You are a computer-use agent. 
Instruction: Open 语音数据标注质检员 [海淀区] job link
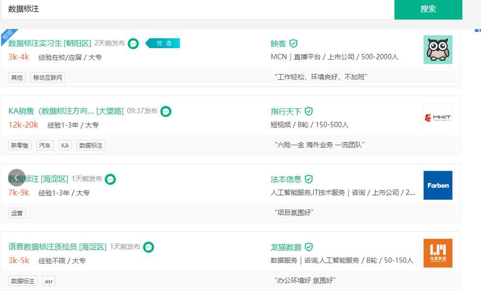[57, 247]
